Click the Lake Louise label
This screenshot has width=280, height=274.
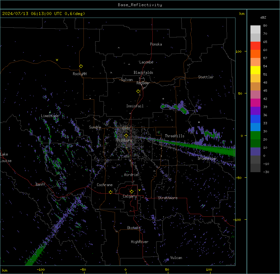click(x=6, y=158)
